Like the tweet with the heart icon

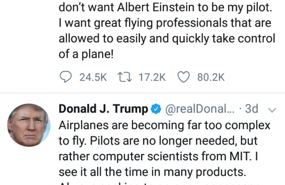pyautogui.click(x=184, y=77)
